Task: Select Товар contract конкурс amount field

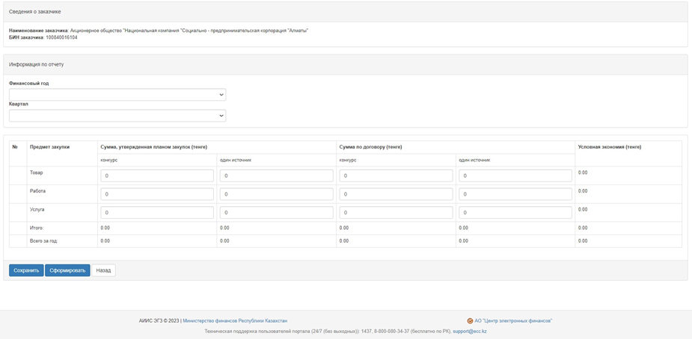Action: coord(396,175)
